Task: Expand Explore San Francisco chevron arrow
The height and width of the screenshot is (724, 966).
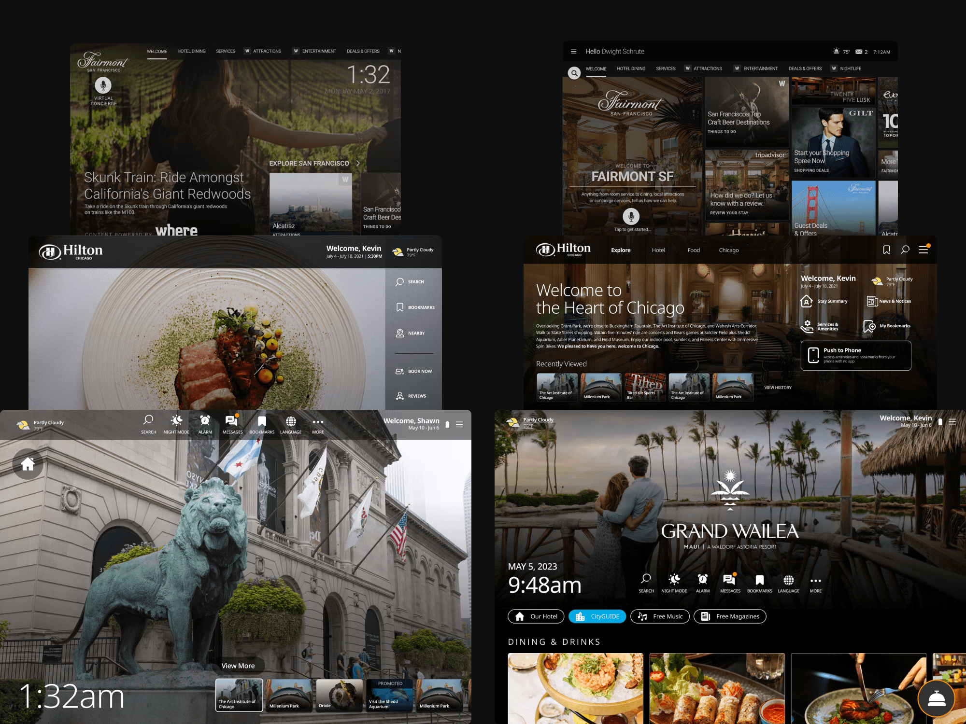Action: (x=358, y=163)
